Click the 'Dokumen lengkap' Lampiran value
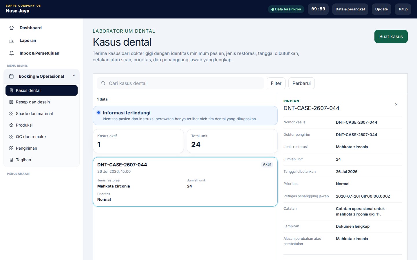 pyautogui.click(x=353, y=226)
